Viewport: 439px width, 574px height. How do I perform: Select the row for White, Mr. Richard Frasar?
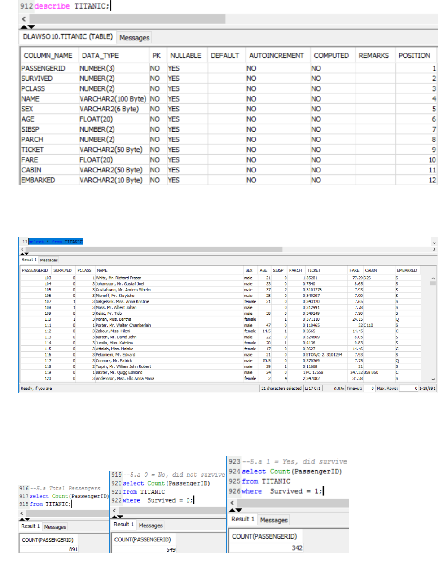click(220, 278)
